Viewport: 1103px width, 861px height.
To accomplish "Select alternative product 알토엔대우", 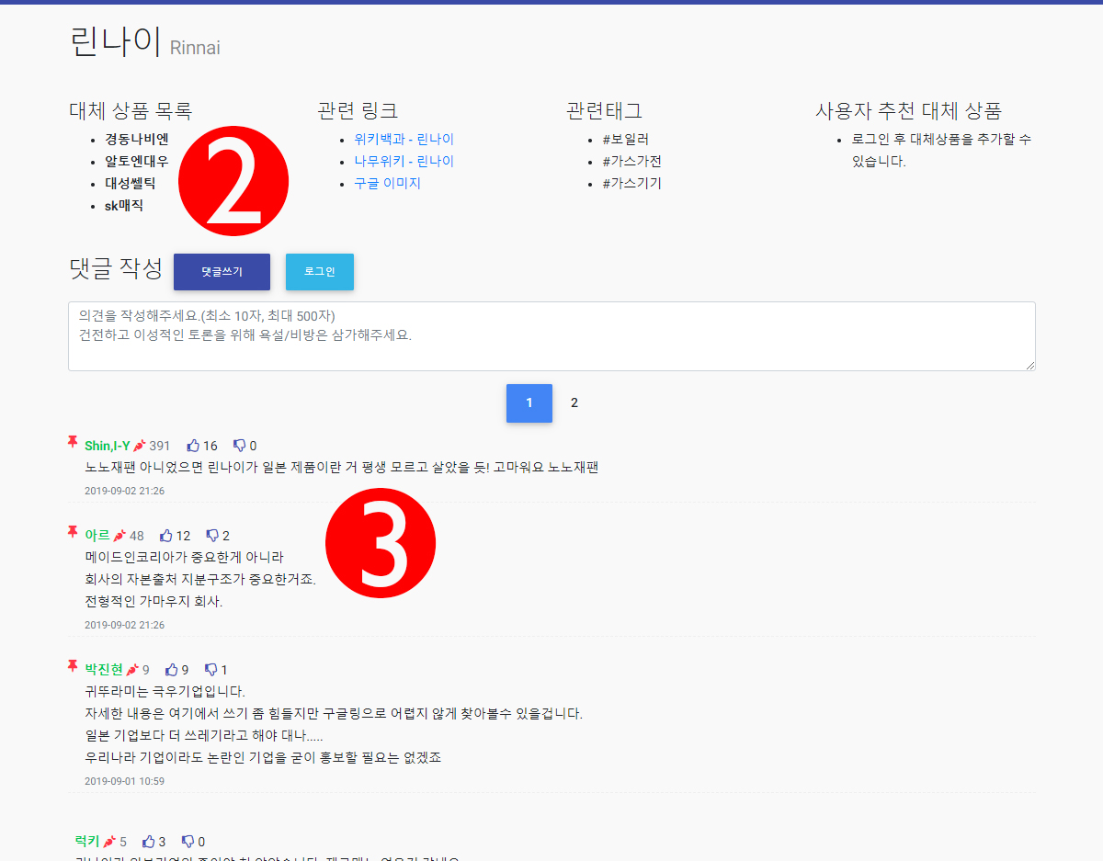I will (x=136, y=162).
